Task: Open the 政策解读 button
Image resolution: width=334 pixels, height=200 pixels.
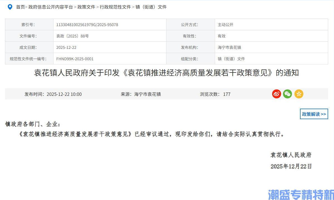Action: [x=314, y=114]
